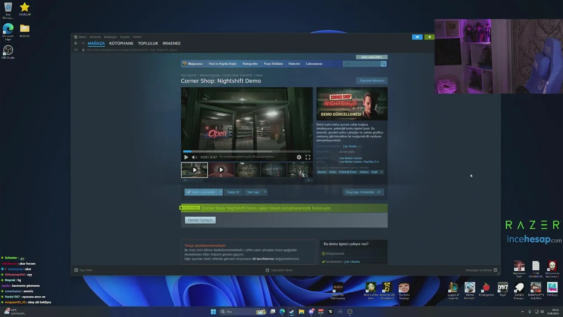This screenshot has height=317, width=563.
Task: Open Steam announcements megaphone icon
Action: [x=417, y=37]
